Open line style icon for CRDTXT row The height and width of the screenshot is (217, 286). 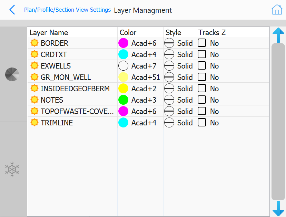169,54
